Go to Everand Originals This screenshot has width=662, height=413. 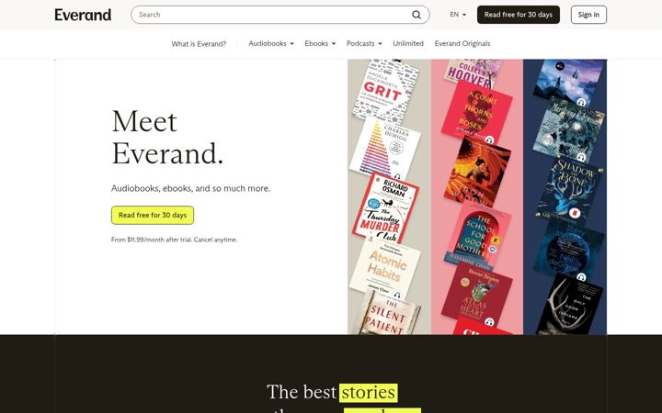[x=462, y=43]
